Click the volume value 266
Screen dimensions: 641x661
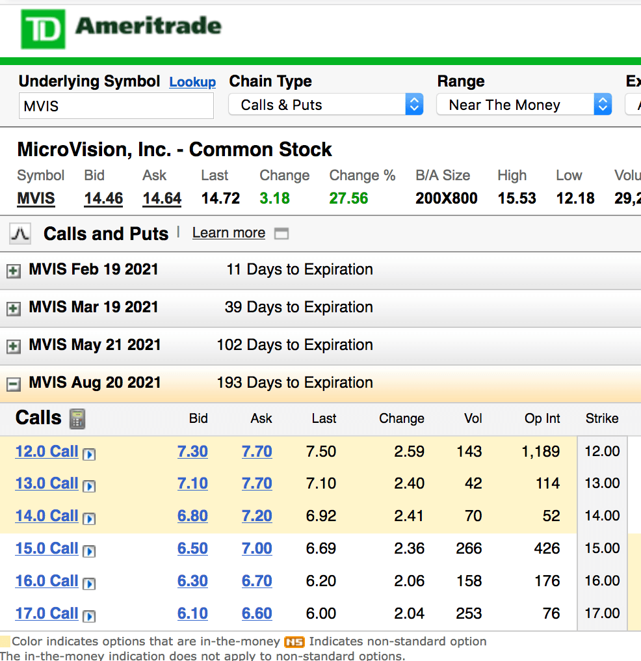coord(469,548)
